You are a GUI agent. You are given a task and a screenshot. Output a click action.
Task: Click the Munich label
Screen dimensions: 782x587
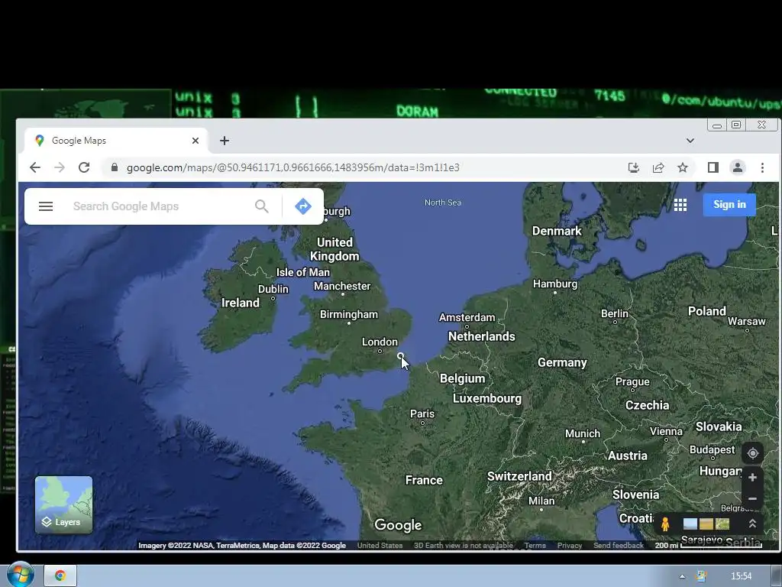point(583,434)
